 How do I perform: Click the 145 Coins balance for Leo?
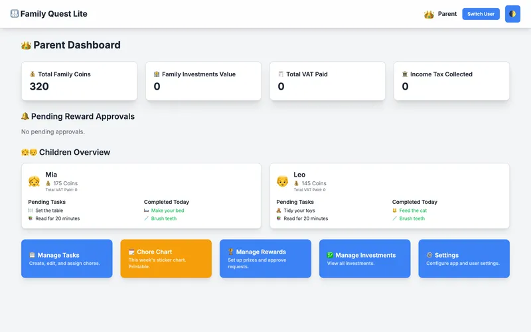(x=314, y=183)
